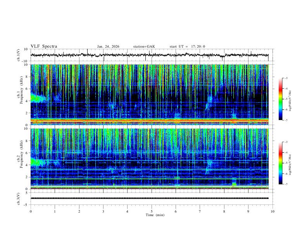Click the "-5" tick on ch.2 color bar
The image size is (307, 237).
coord(286,163)
